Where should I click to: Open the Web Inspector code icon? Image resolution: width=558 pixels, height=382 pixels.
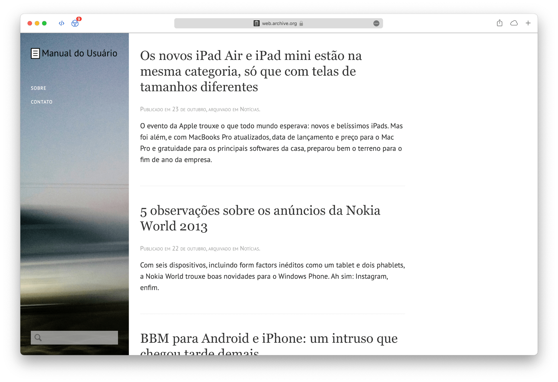pos(61,23)
